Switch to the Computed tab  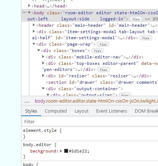(56, 111)
